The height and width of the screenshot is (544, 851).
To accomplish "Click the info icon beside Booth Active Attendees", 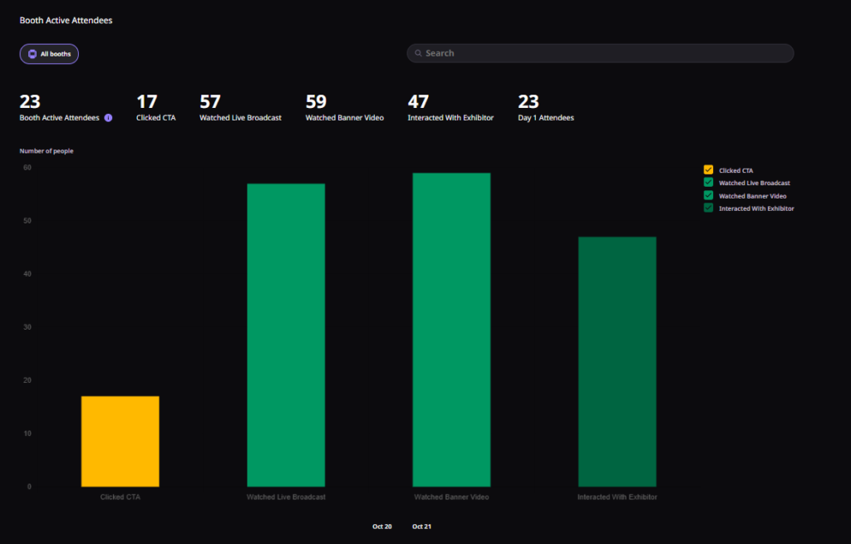I will [x=108, y=118].
